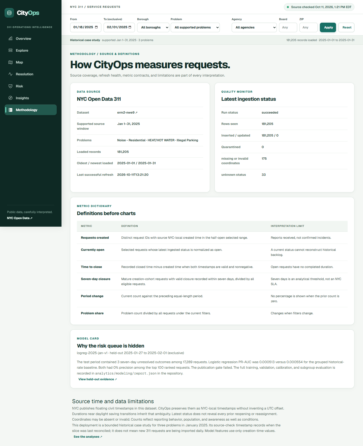363x446 pixels.
Task: Click the 'Period change' metric name
Action: pos(92,296)
